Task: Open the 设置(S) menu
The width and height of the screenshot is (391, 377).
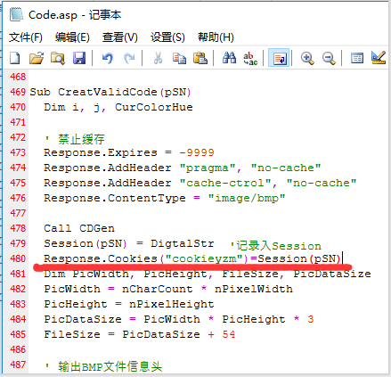Action: click(x=167, y=37)
